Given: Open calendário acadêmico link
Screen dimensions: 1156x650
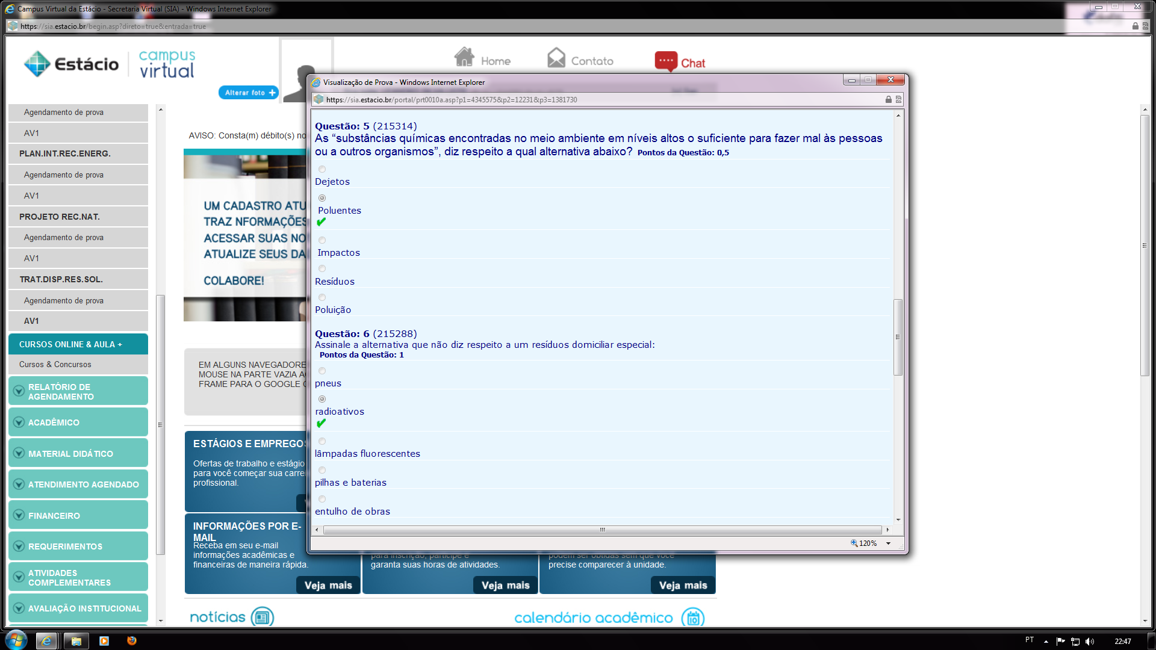Looking at the screenshot, I should (x=594, y=618).
